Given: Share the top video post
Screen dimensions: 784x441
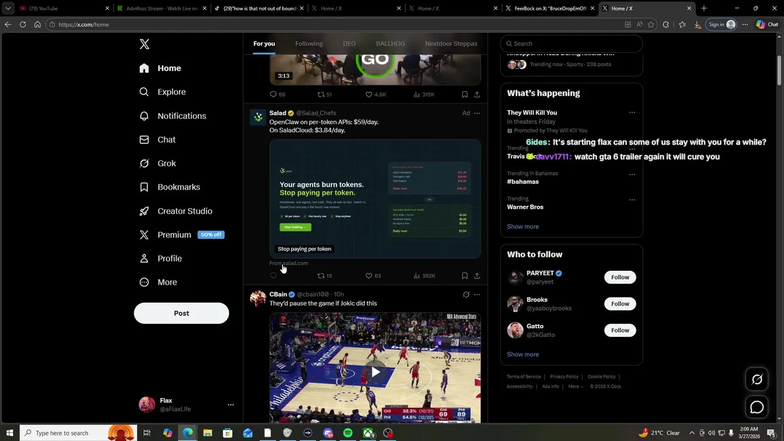Looking at the screenshot, I should pos(477,94).
